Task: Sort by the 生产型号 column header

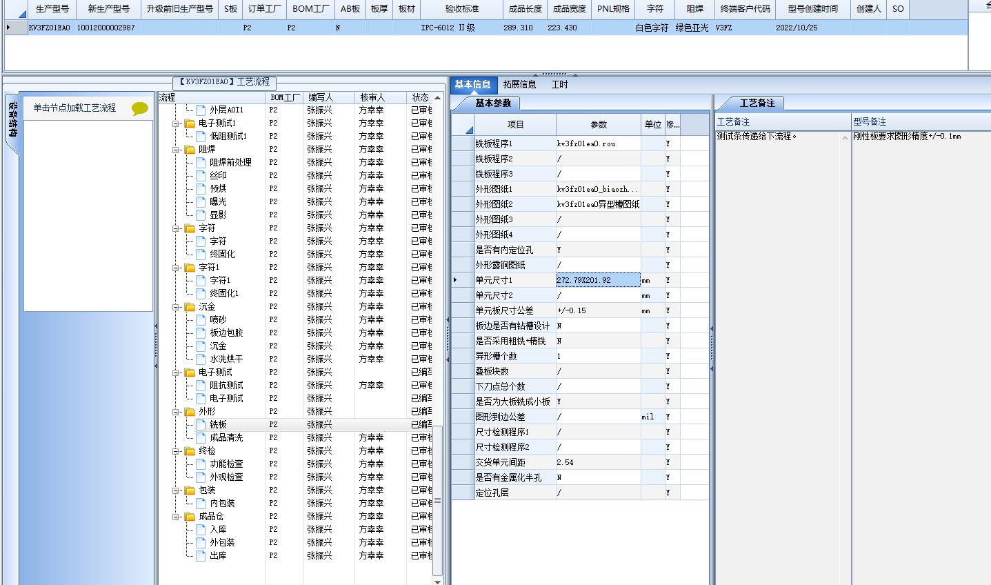Action: tap(52, 9)
